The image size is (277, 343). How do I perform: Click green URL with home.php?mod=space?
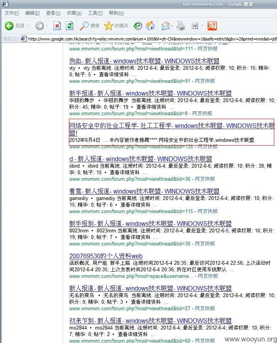tap(131, 276)
